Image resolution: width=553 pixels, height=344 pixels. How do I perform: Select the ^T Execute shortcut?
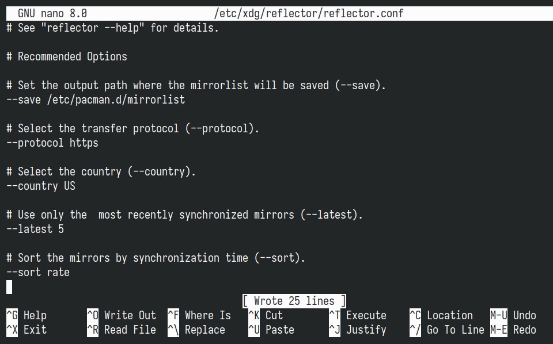[358, 315]
